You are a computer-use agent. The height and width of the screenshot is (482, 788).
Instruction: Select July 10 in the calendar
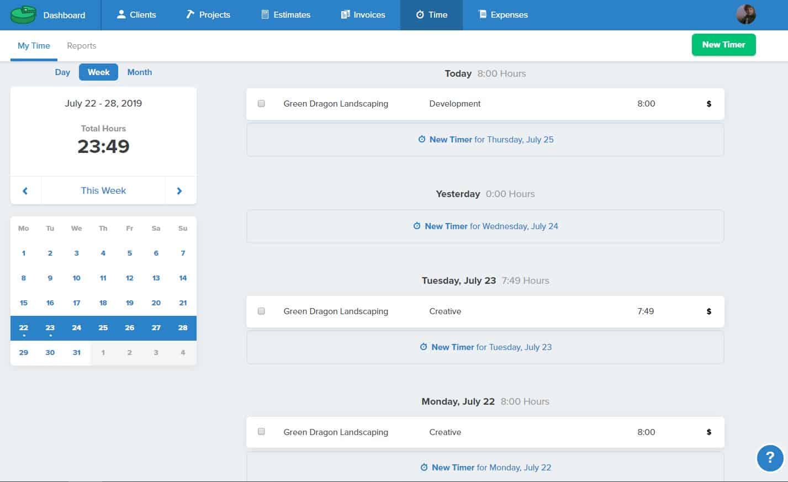77,278
